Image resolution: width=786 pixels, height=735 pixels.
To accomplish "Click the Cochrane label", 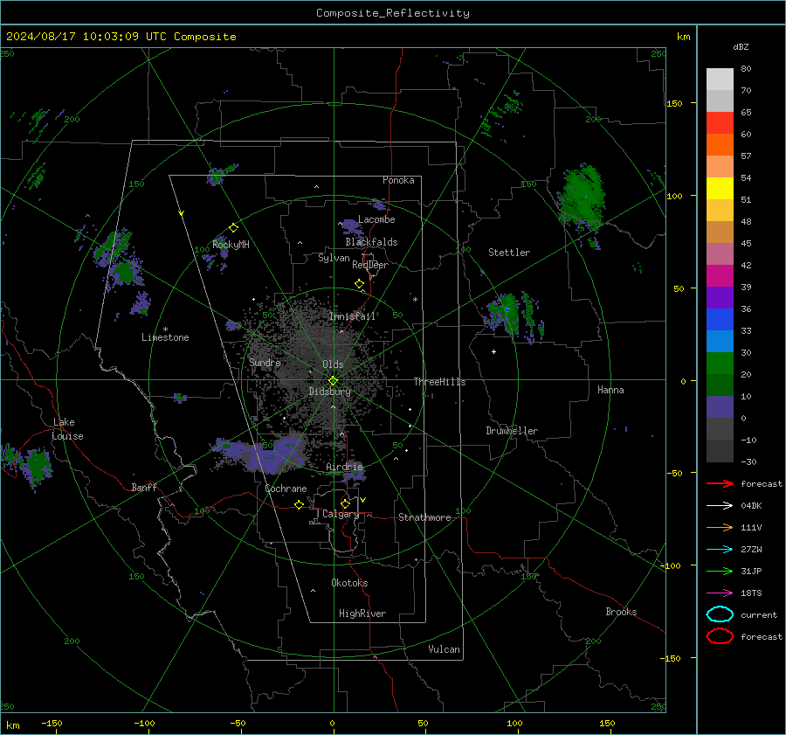I will pyautogui.click(x=286, y=489).
